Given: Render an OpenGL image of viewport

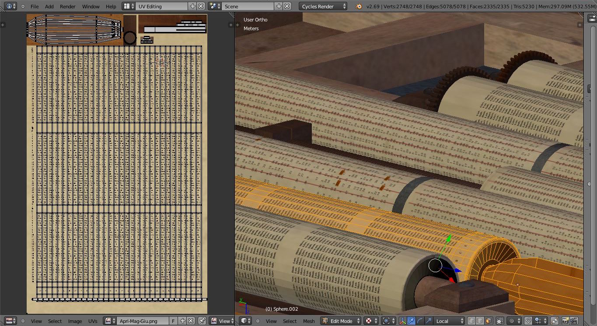Looking at the screenshot, I should point(566,321).
